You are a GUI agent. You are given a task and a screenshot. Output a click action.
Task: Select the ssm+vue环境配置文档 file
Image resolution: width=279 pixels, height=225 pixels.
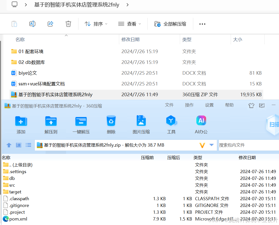136,84
